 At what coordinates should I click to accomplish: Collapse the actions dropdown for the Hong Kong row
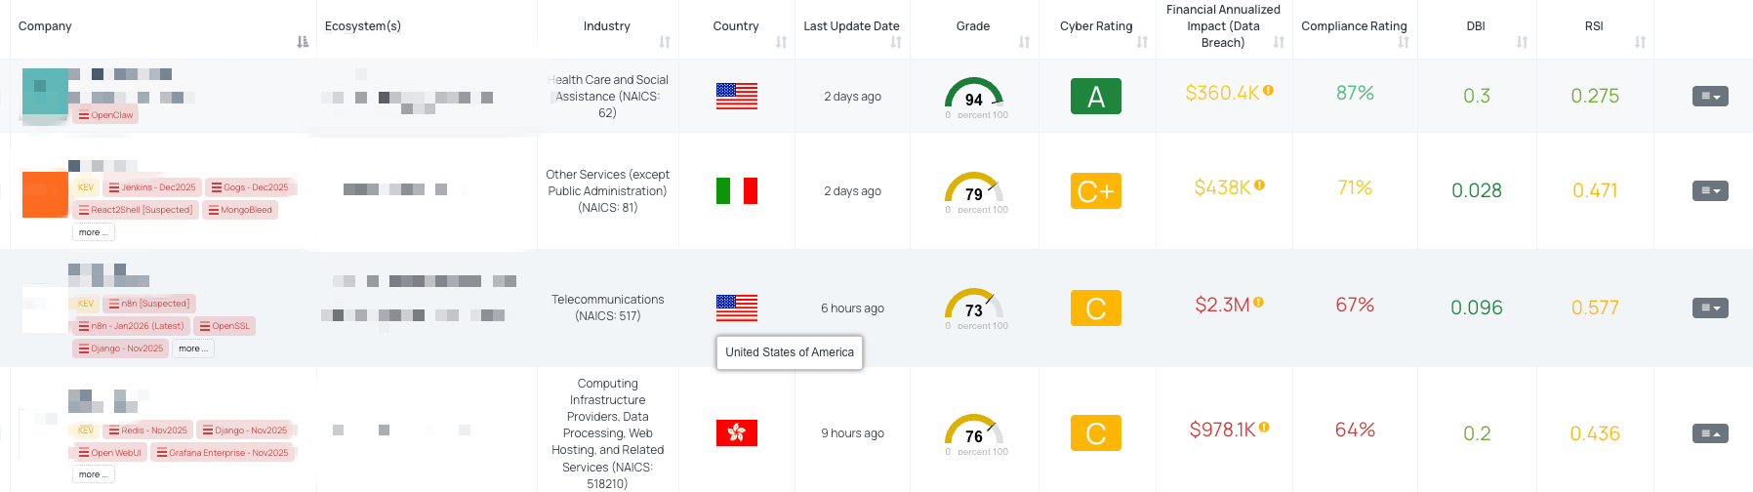(x=1710, y=432)
